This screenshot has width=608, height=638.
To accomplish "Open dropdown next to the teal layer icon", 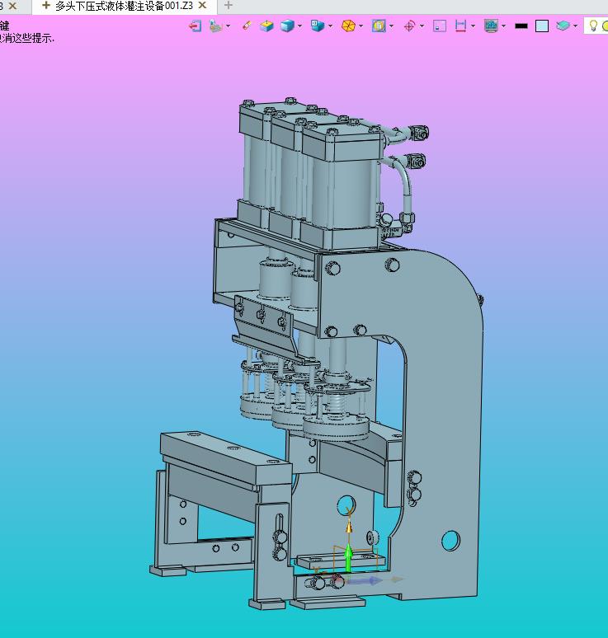I will (575, 26).
